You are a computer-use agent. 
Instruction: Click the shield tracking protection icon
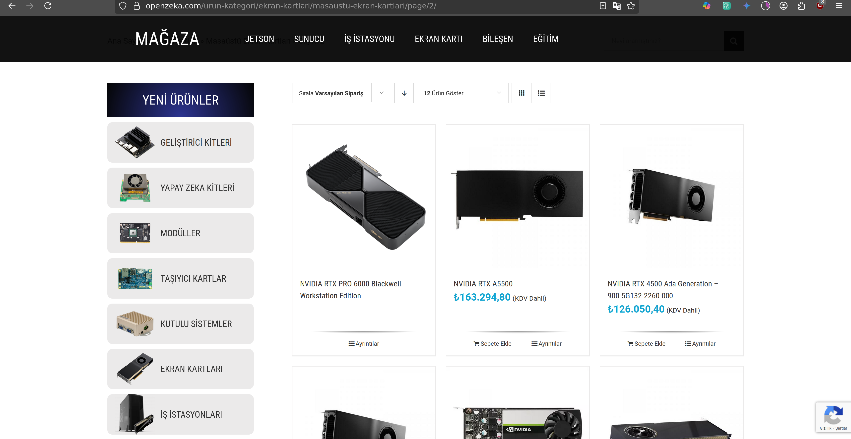[x=123, y=6]
